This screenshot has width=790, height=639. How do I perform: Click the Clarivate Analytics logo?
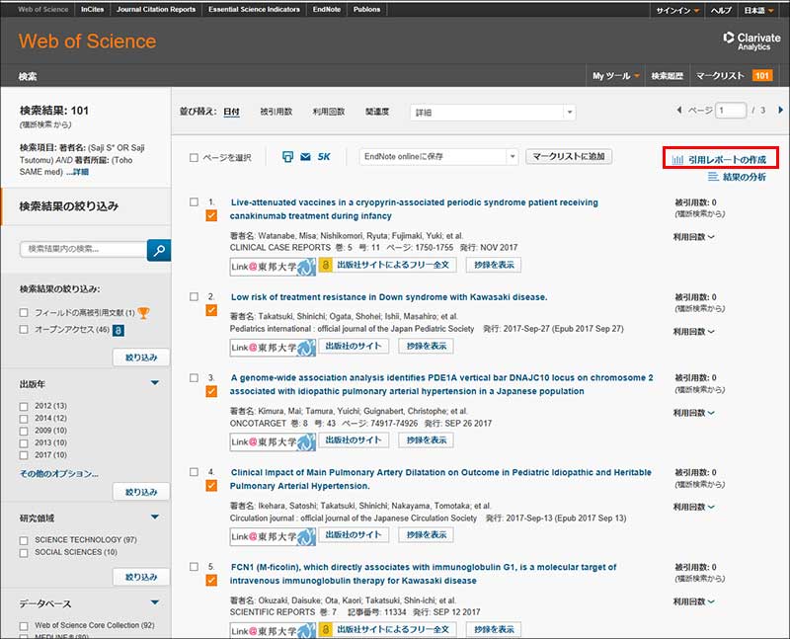click(x=751, y=40)
